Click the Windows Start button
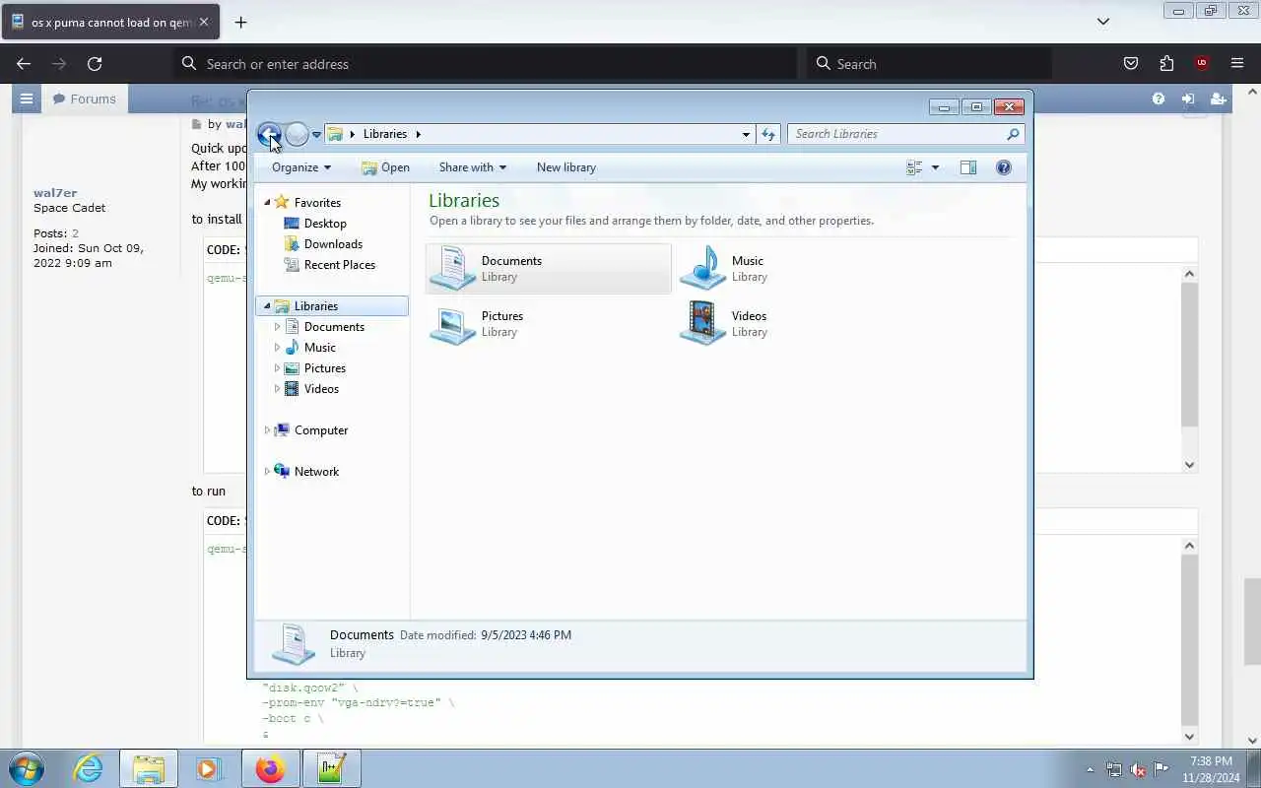Viewport: 1261px width, 788px height. tap(26, 768)
